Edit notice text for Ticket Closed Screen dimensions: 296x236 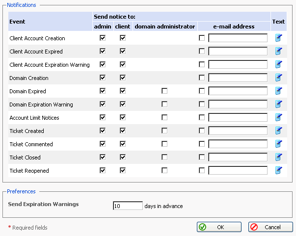tap(278, 157)
